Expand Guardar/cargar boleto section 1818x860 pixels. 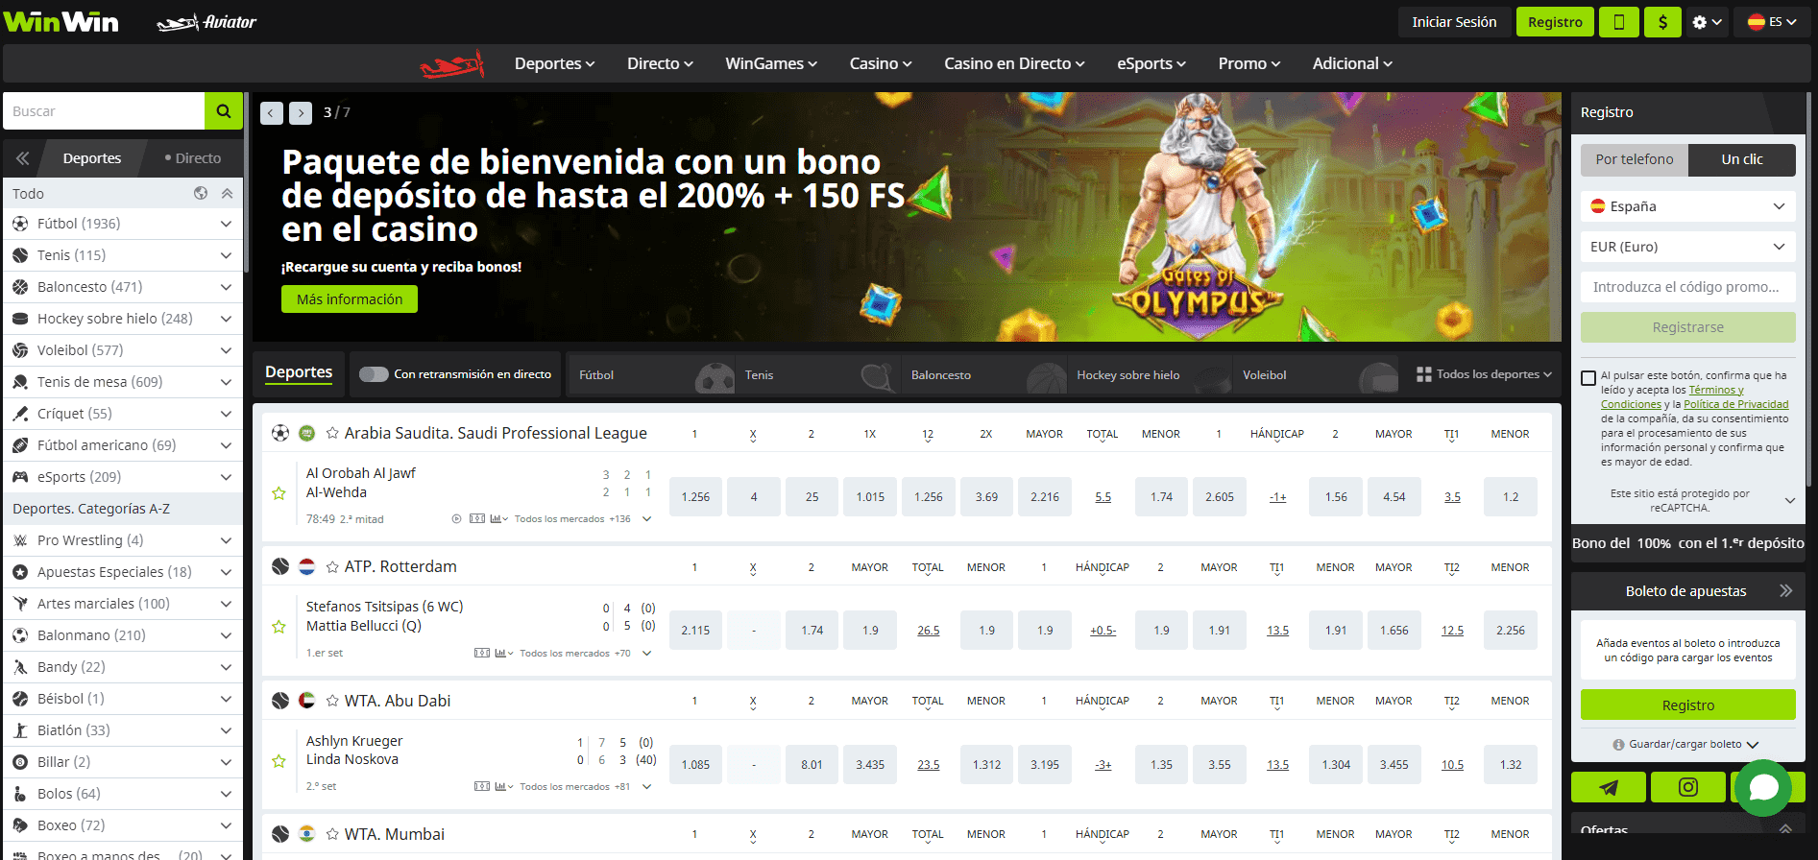(1686, 744)
